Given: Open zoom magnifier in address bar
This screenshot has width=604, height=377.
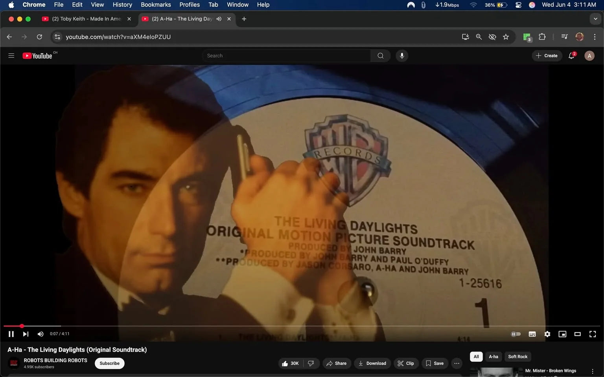Looking at the screenshot, I should coord(479,37).
